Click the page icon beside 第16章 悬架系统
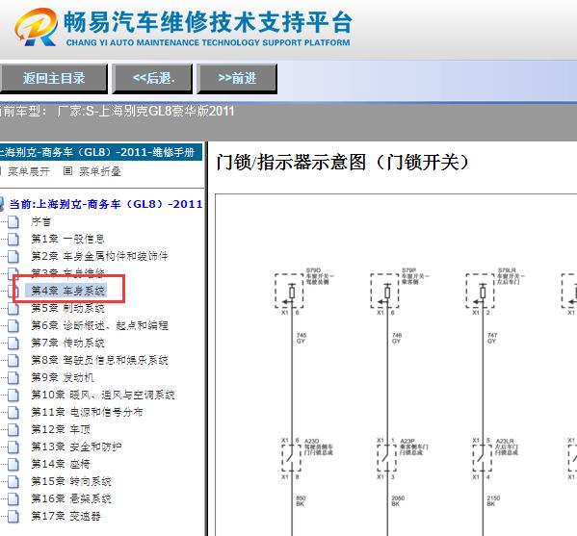577x536 pixels. point(13,498)
